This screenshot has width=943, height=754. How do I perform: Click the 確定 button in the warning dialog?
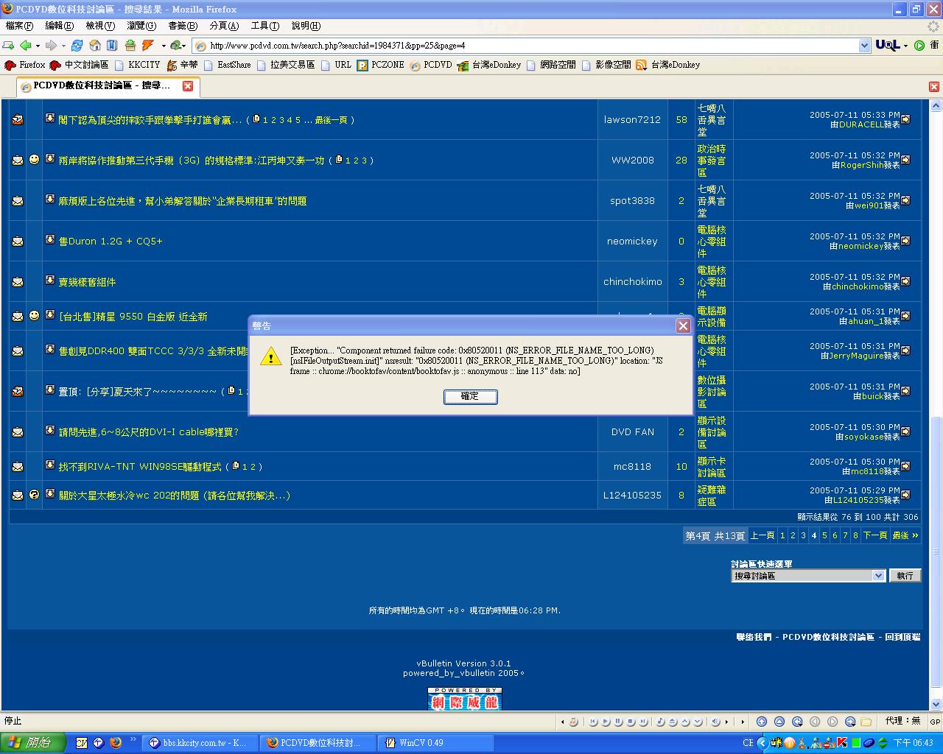470,397
